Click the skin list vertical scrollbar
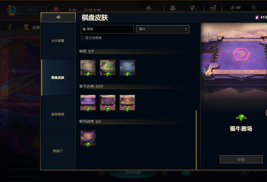The image size is (267, 182). pos(196,140)
